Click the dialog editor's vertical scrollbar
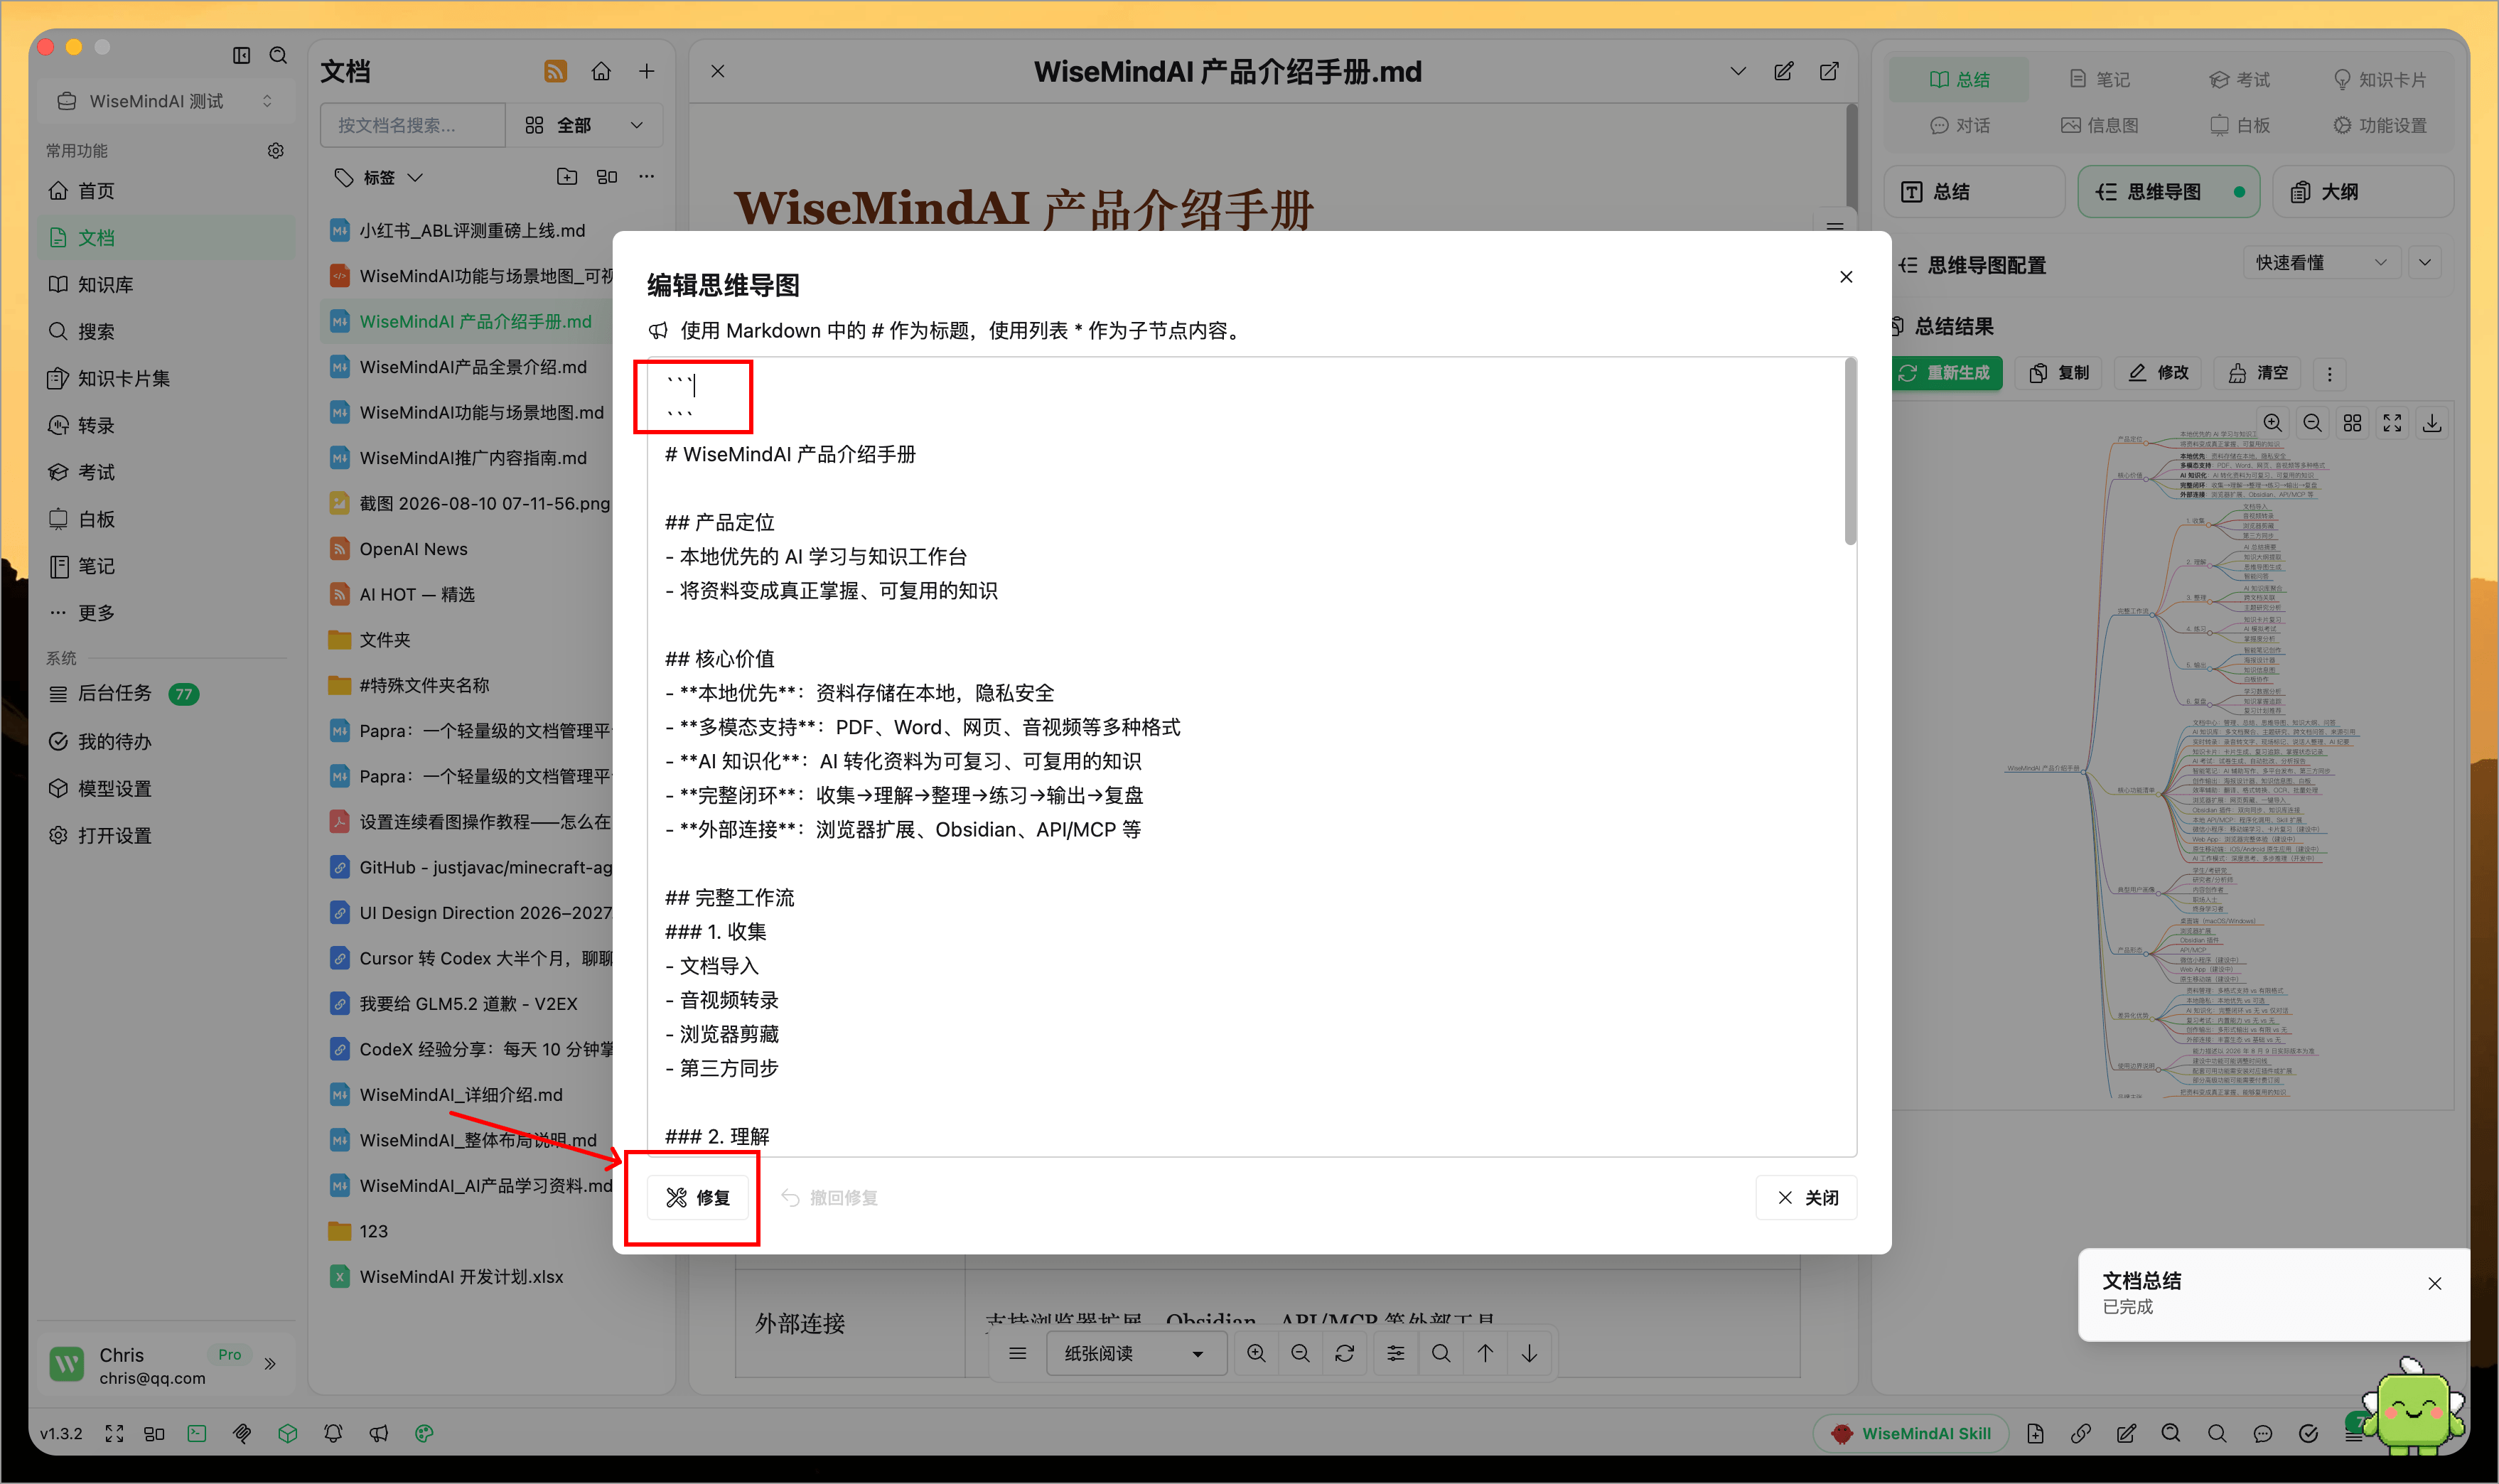Screen dimensions: 2499x1484 coord(1850,452)
